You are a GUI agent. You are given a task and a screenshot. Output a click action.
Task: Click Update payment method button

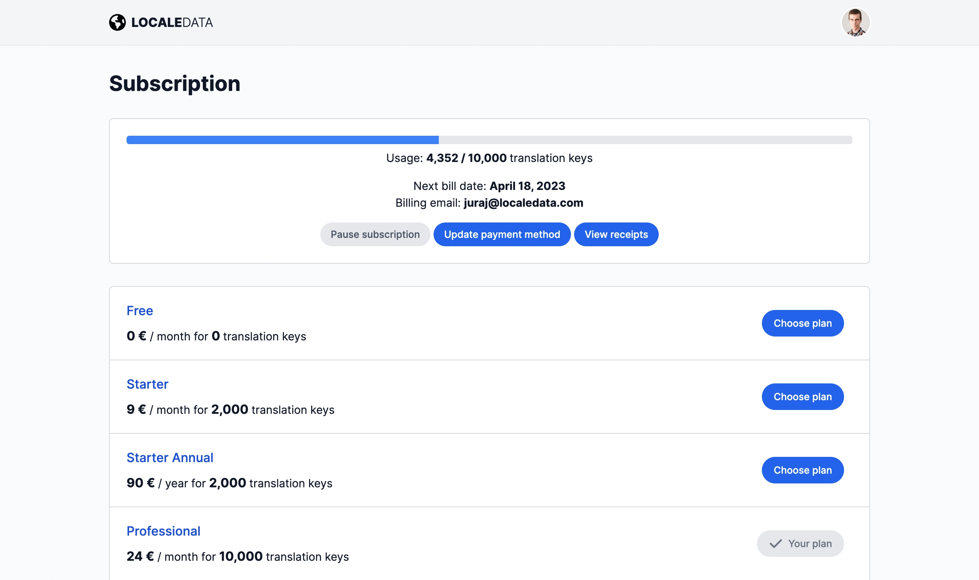tap(502, 234)
